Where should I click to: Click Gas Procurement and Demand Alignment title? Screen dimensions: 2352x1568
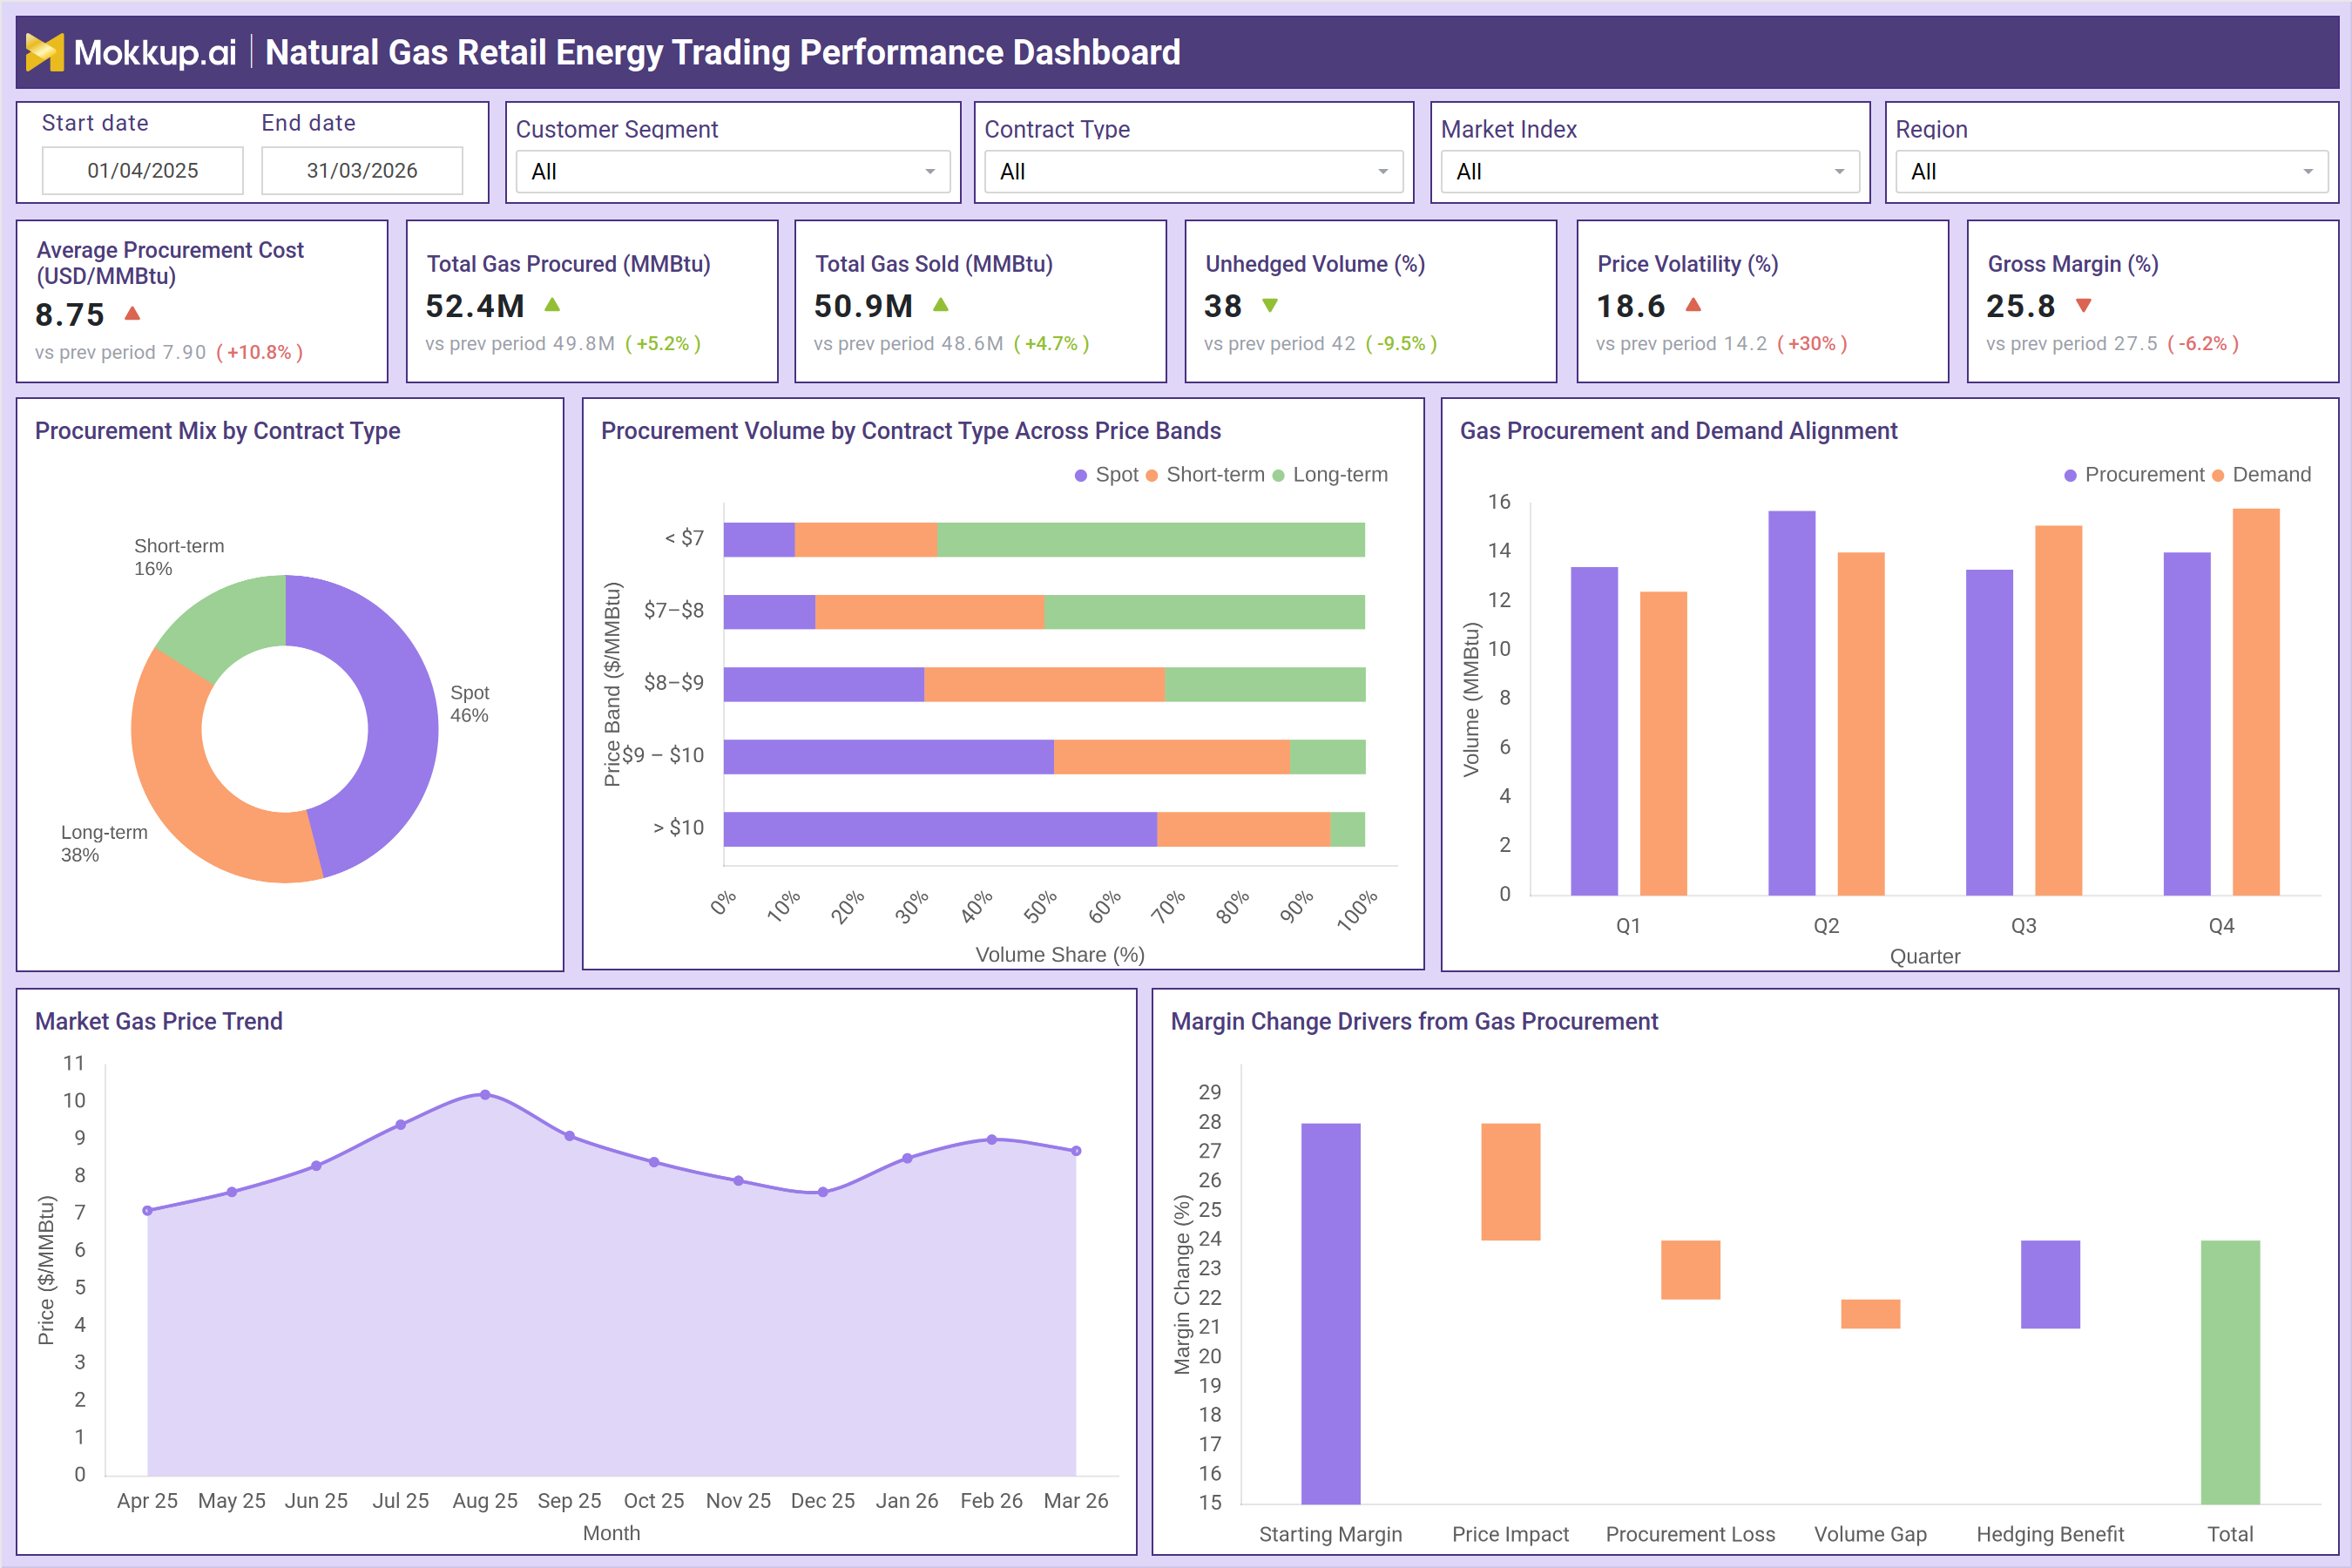pos(1678,431)
